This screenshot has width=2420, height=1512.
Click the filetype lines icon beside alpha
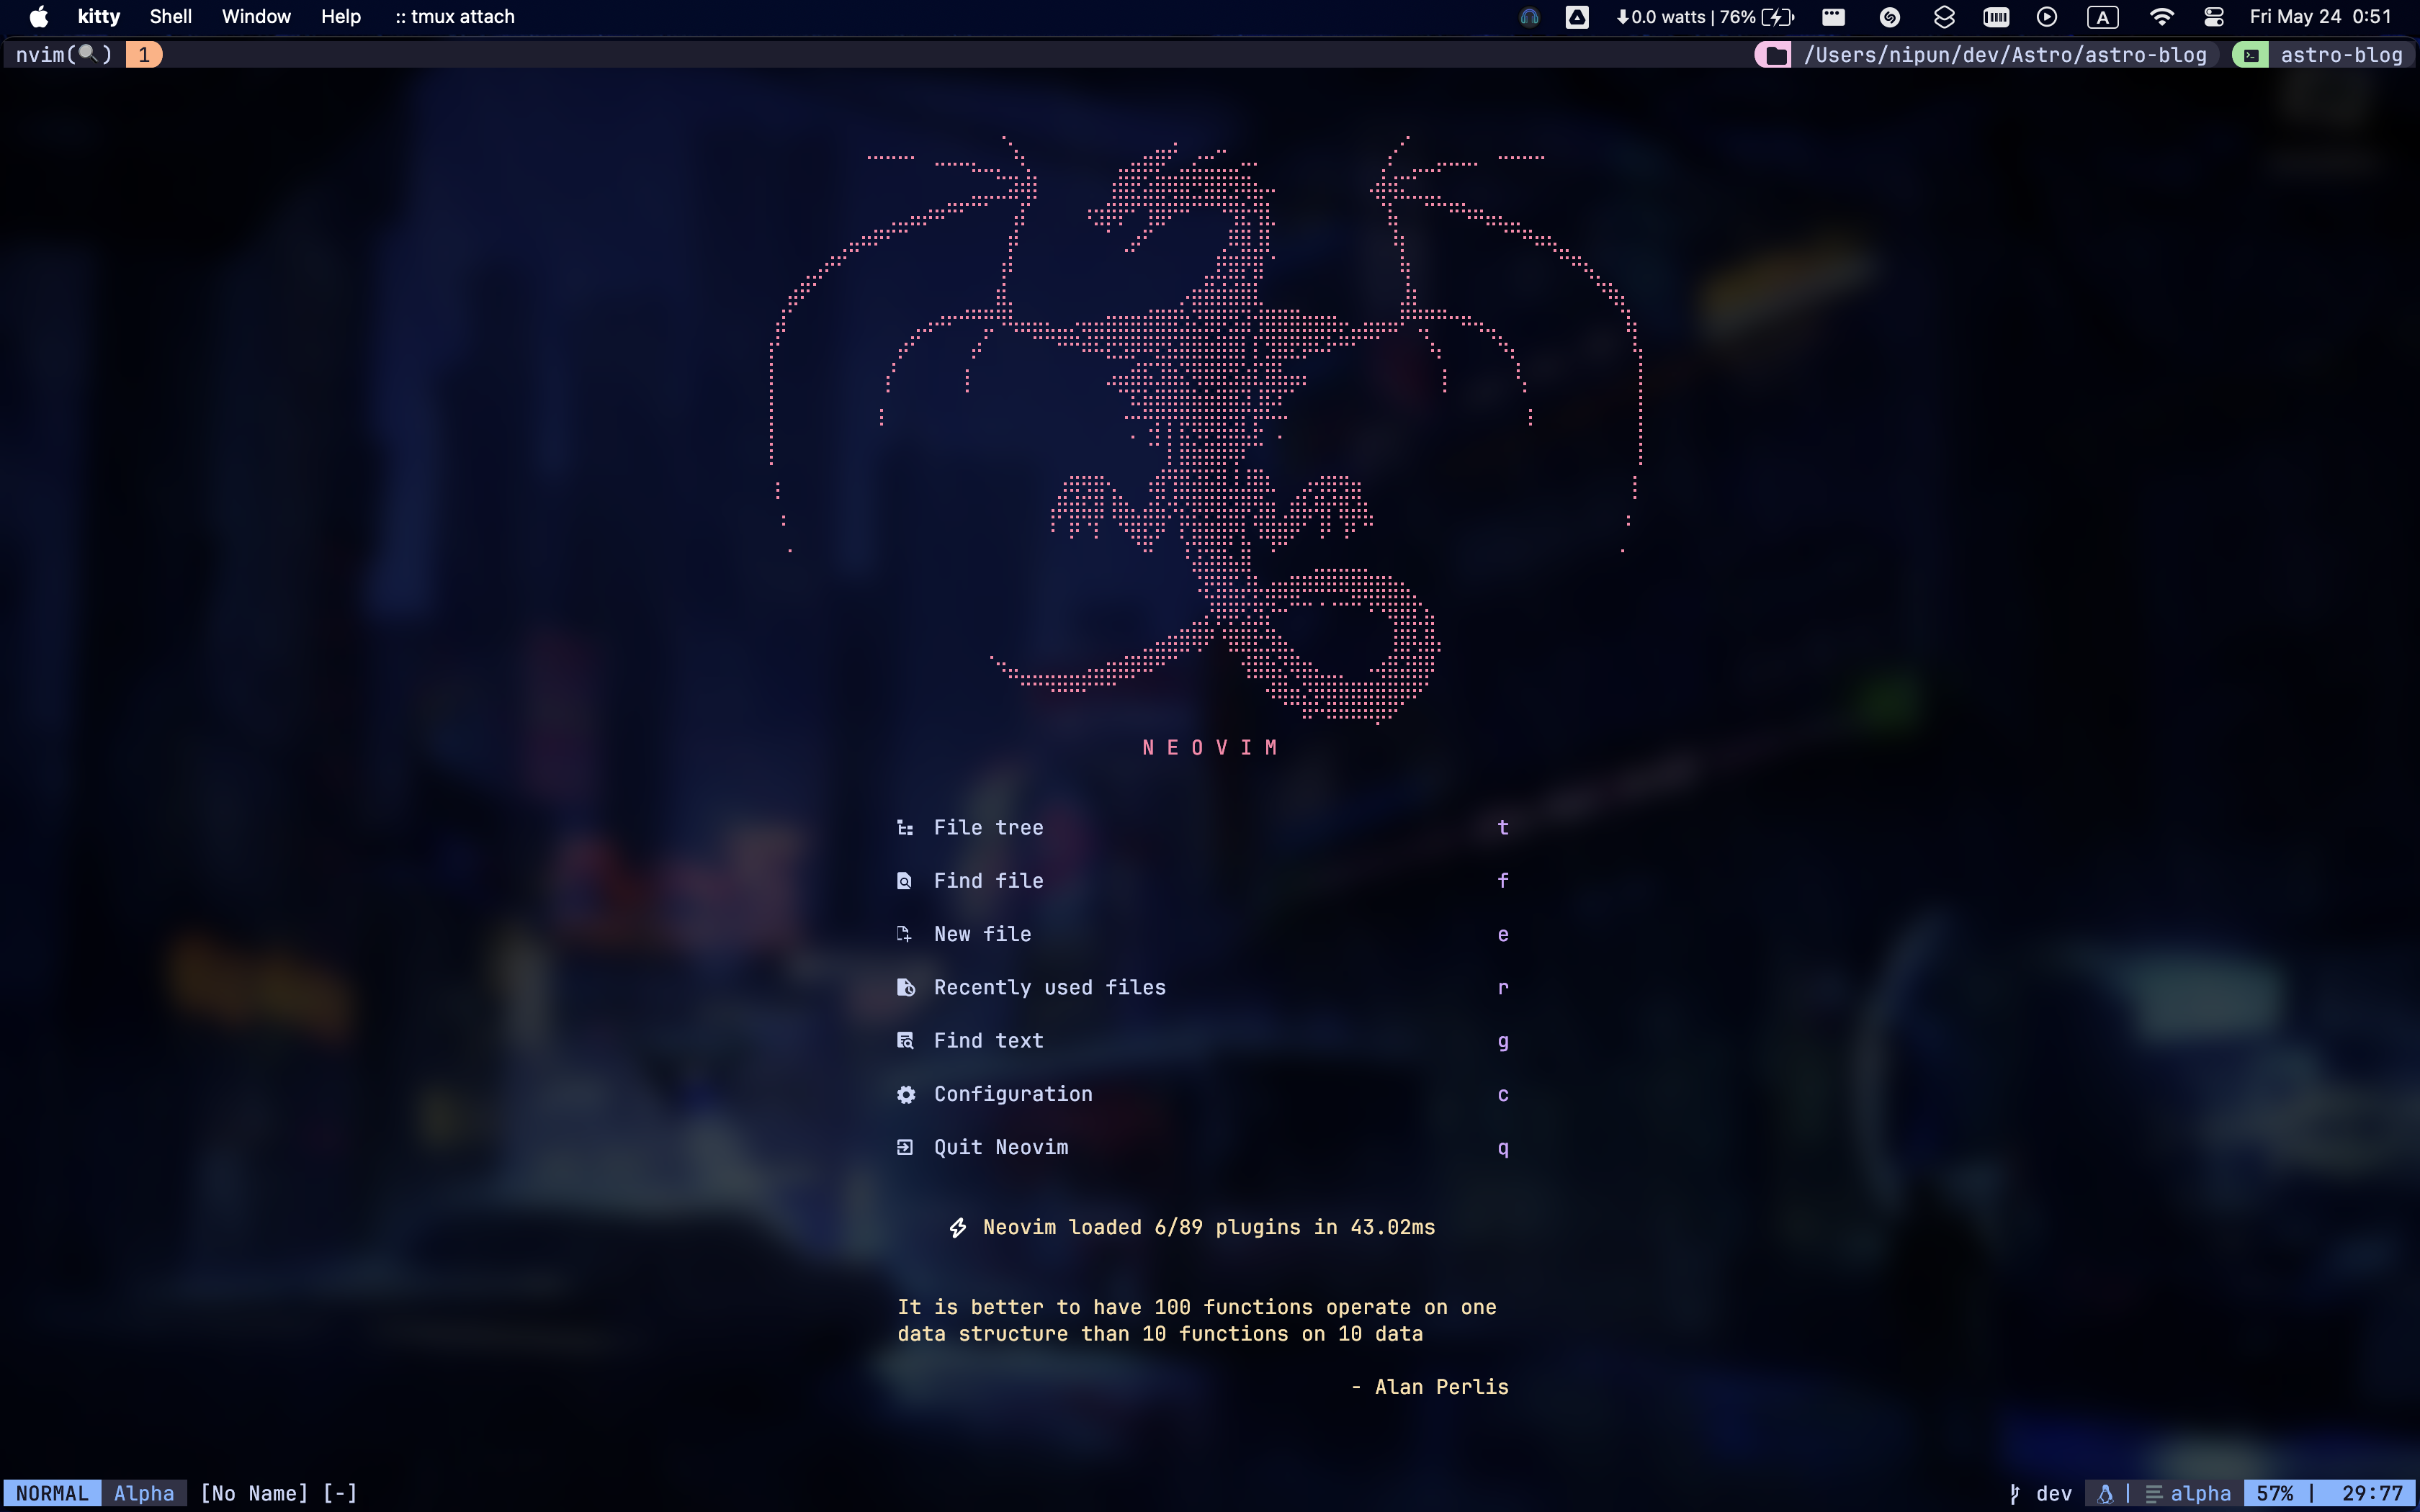click(x=2154, y=1494)
